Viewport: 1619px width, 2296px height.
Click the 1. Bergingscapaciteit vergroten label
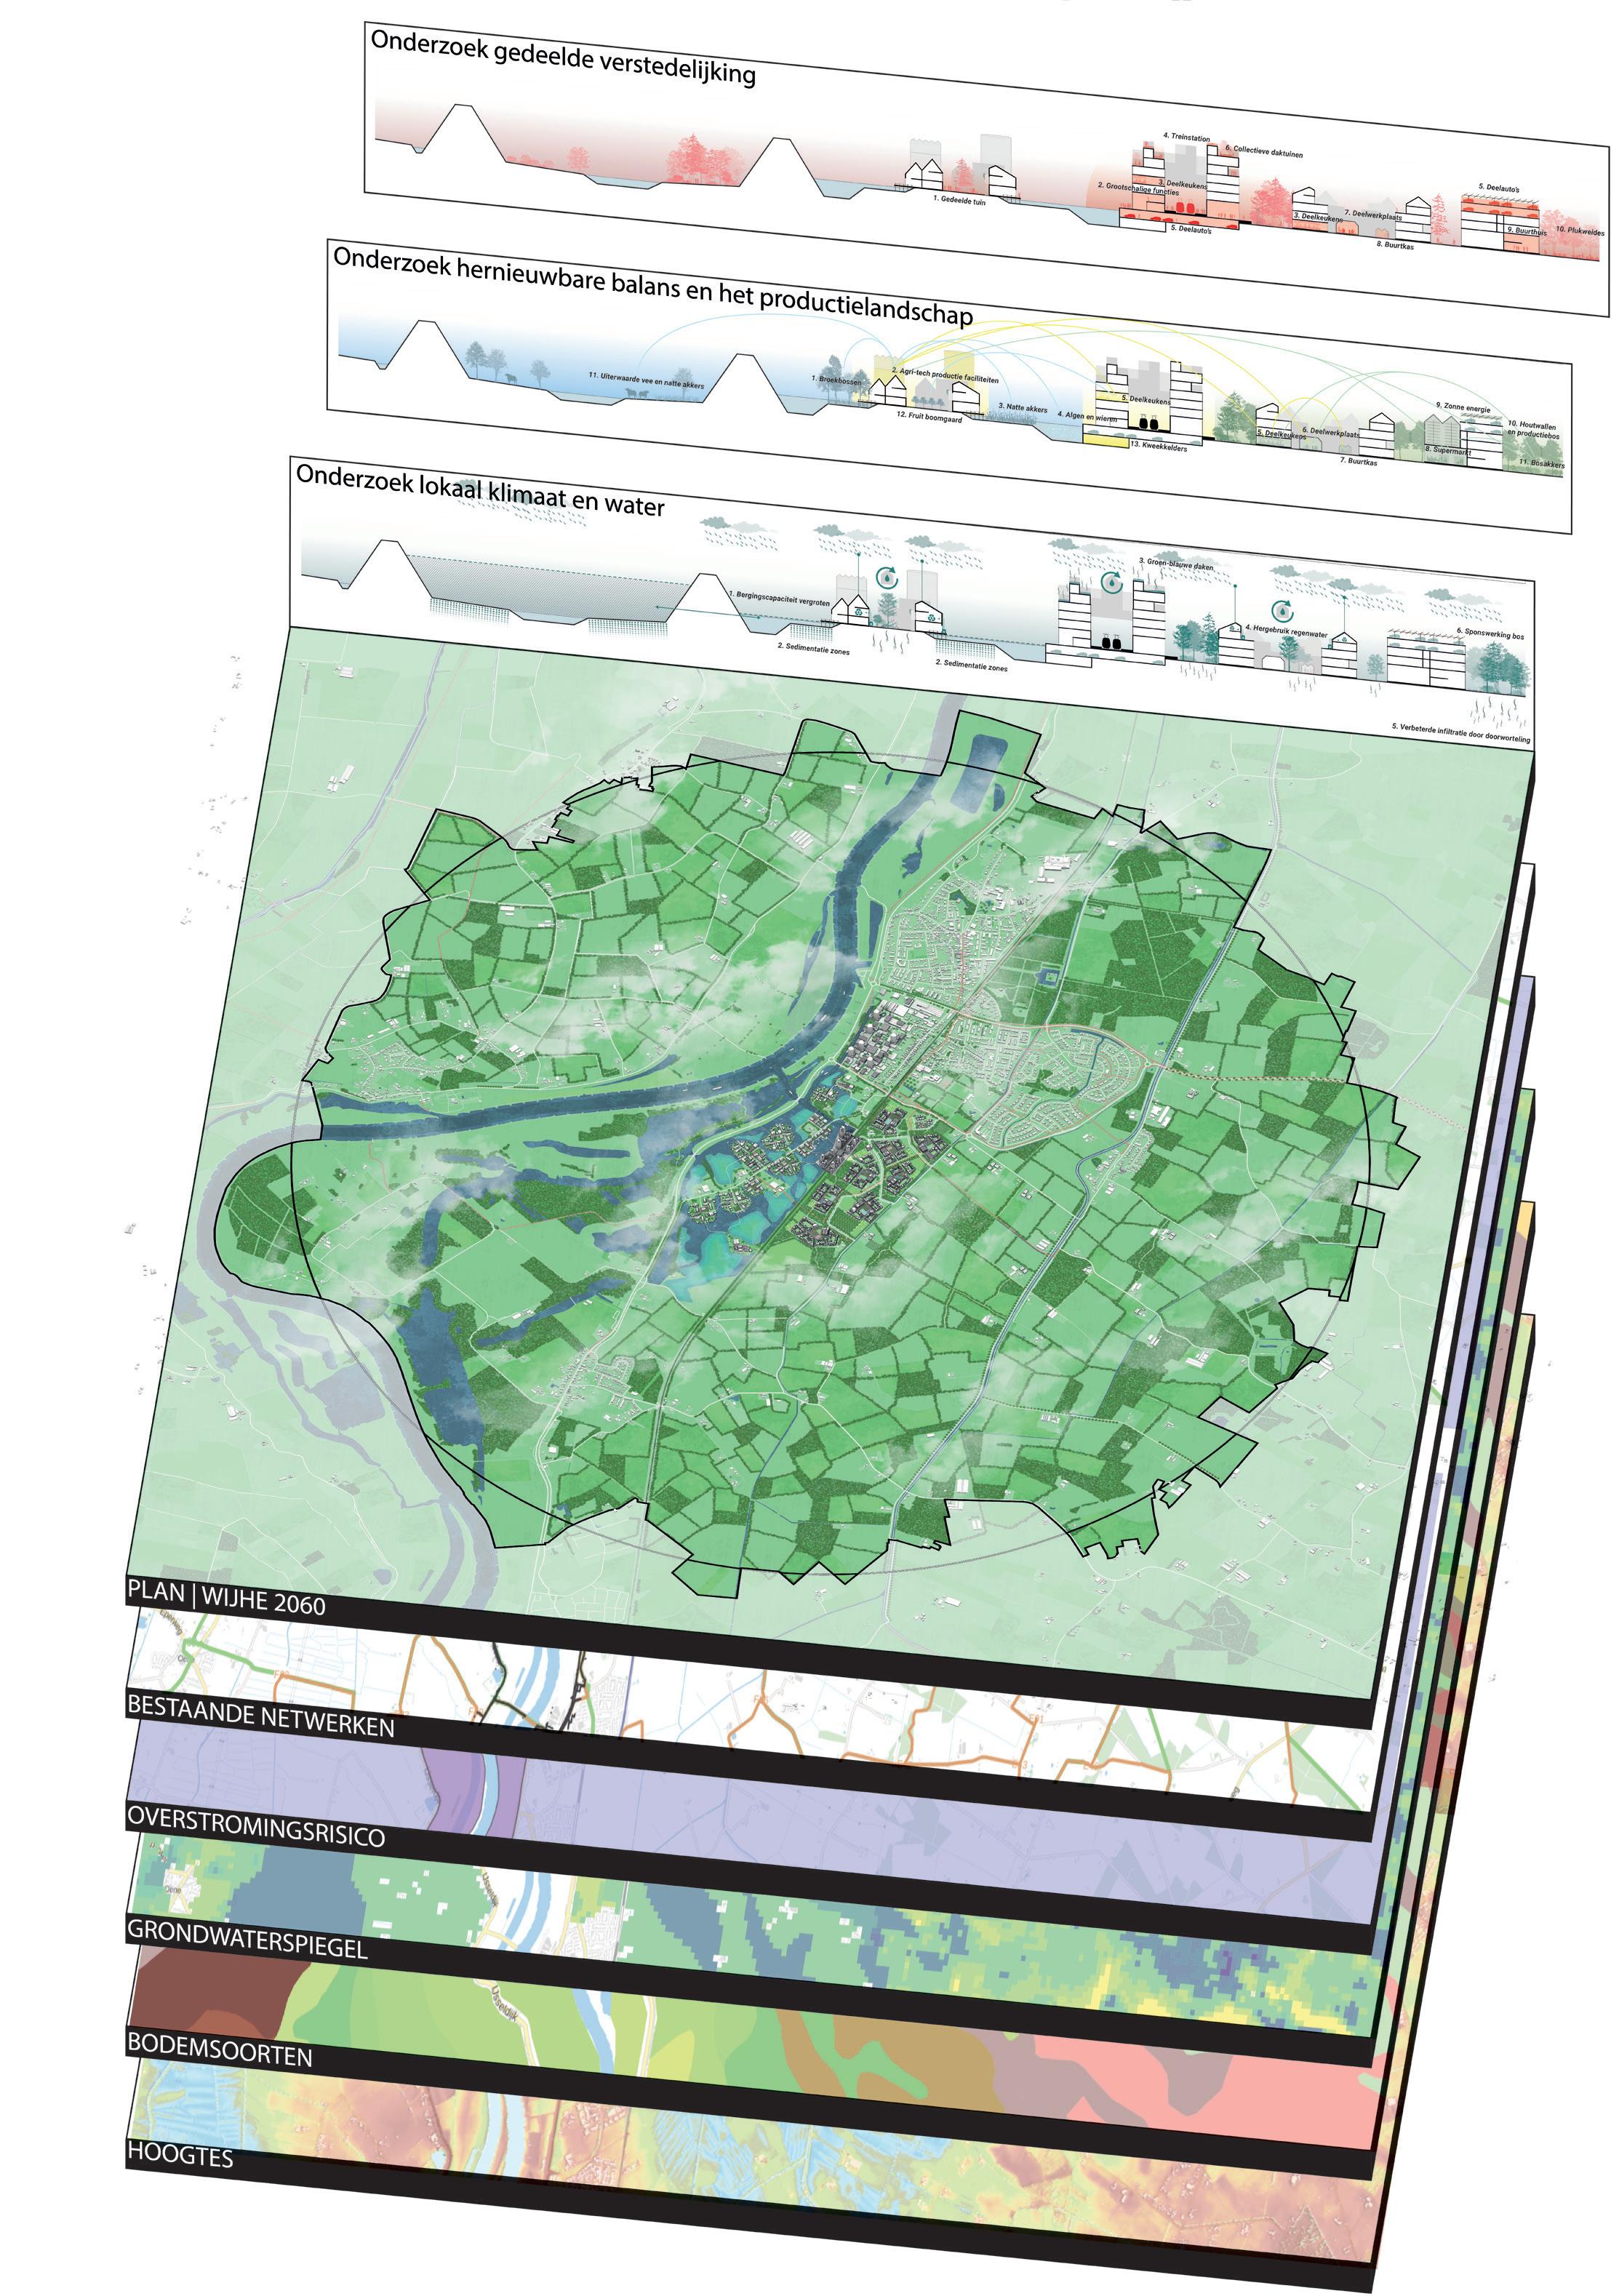click(x=779, y=598)
